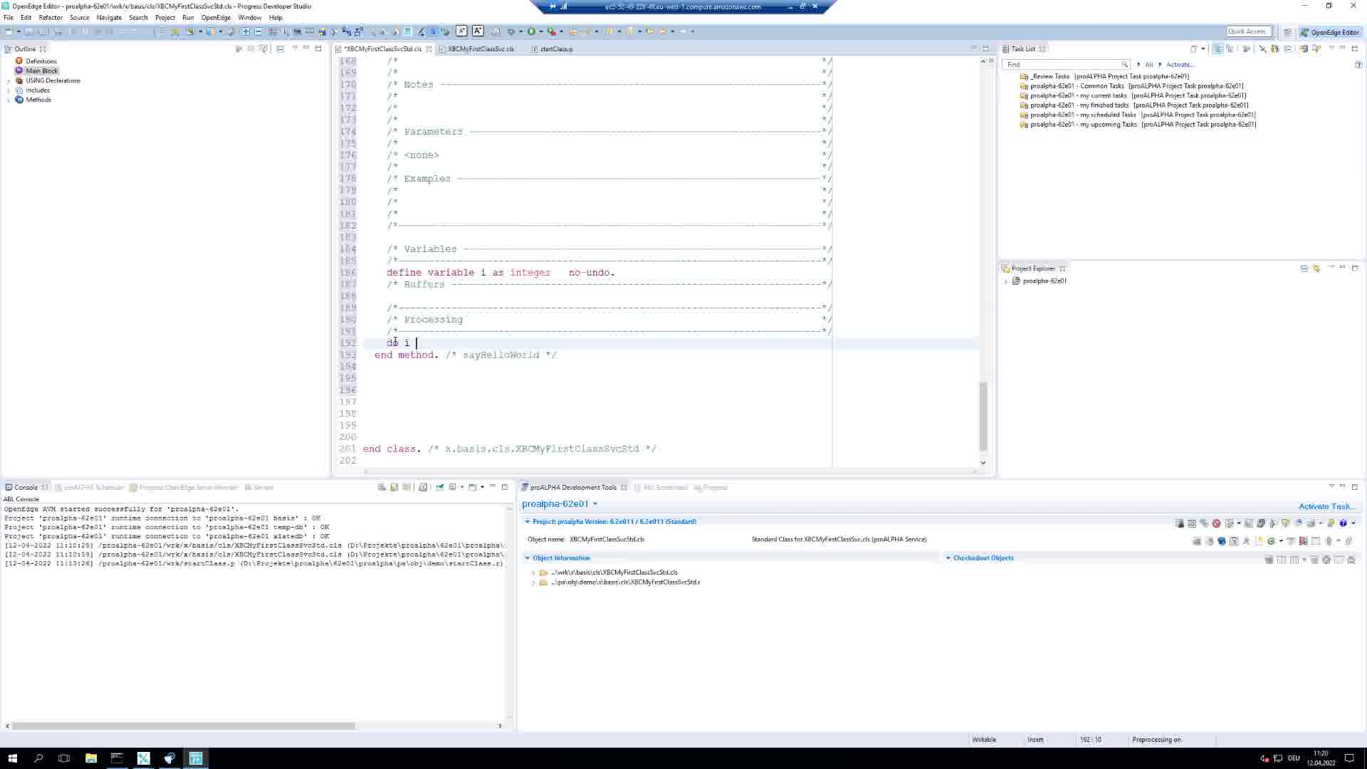
Task: Click the OpenEdge Editor perspective button
Action: [1329, 32]
